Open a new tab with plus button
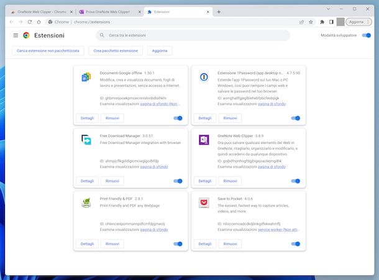Image resolution: width=379 pixels, height=280 pixels. [x=219, y=12]
